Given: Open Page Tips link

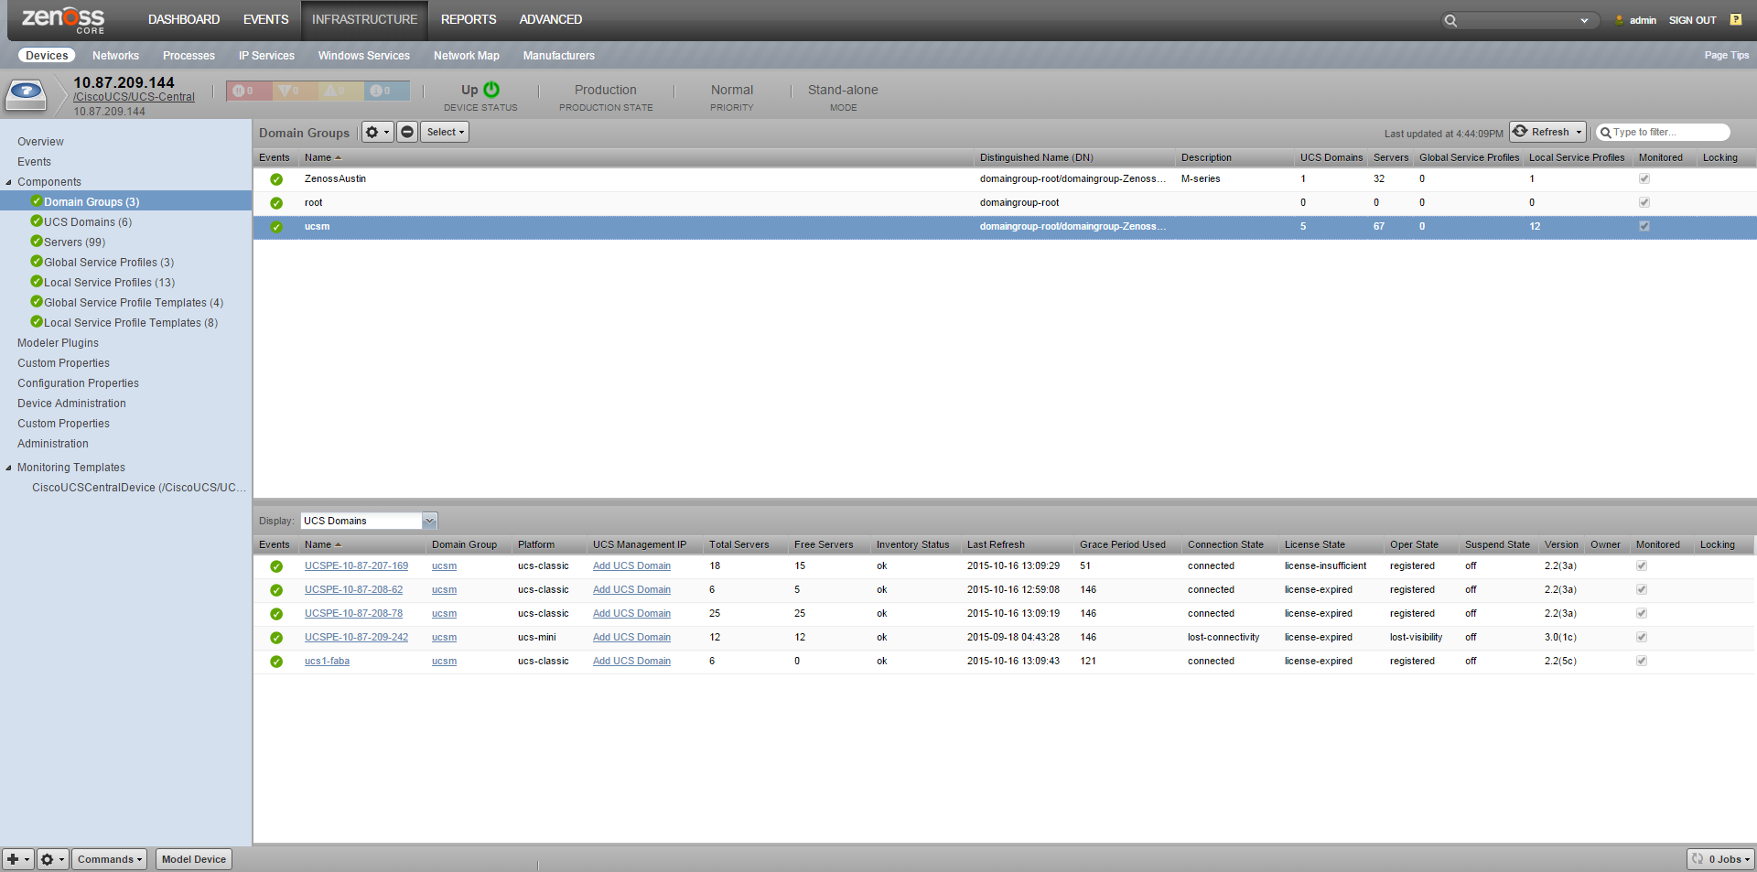Looking at the screenshot, I should (x=1726, y=55).
